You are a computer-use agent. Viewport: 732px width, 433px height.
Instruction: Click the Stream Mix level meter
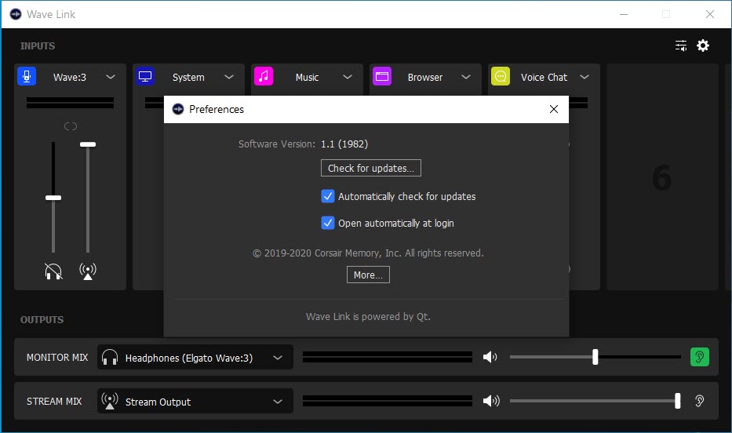(388, 401)
